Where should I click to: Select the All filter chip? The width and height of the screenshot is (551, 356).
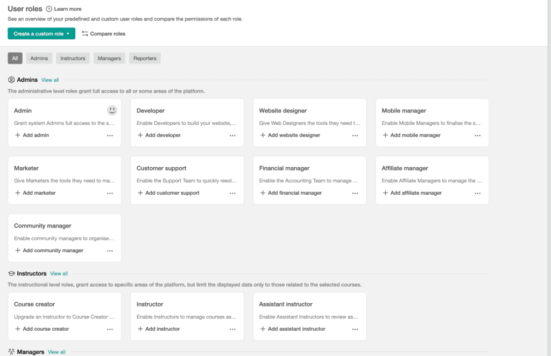[15, 58]
